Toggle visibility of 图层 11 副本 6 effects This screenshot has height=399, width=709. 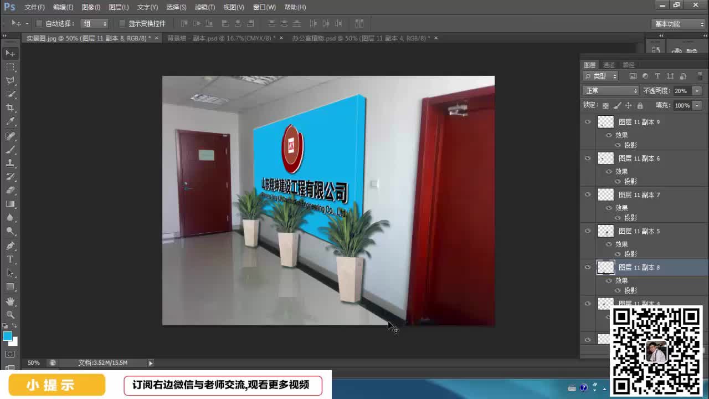coord(609,171)
